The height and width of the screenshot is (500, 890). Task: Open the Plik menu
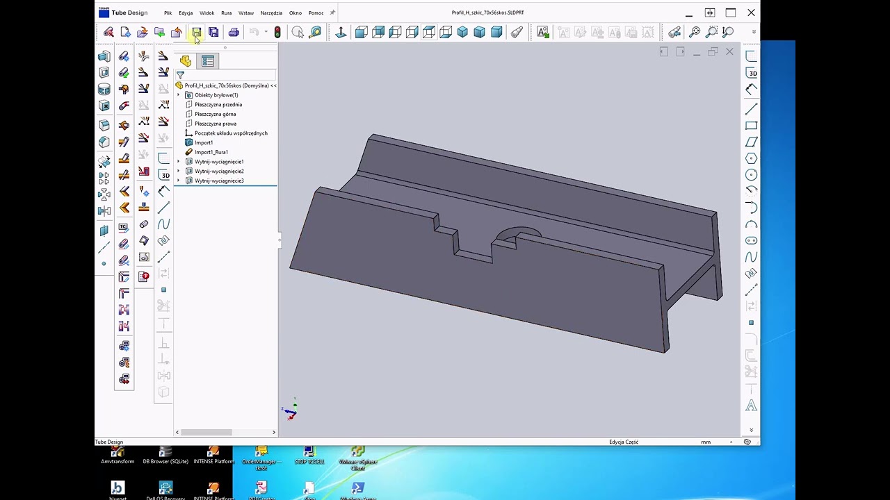click(168, 12)
